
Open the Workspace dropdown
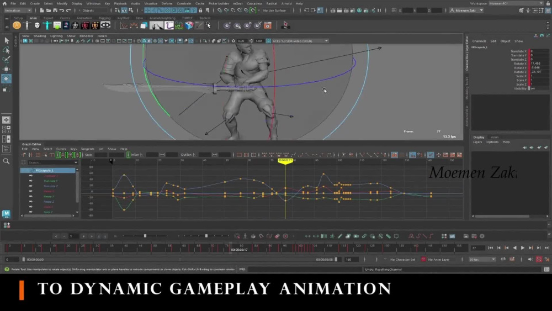coord(516,3)
